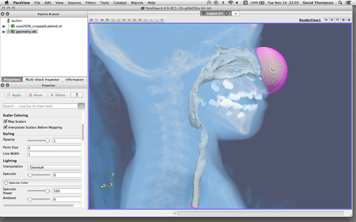Open the Tools menu
Image resolution: width=356 pixels, height=222 pixels.
pyautogui.click(x=104, y=3)
